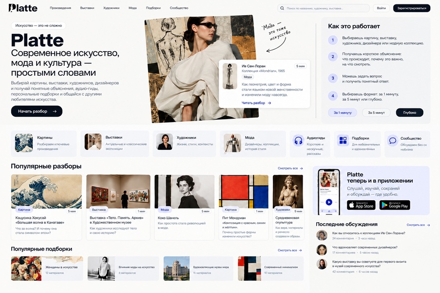Open the Сообщество chat bubble icon
The height and width of the screenshot is (293, 440).
click(393, 140)
